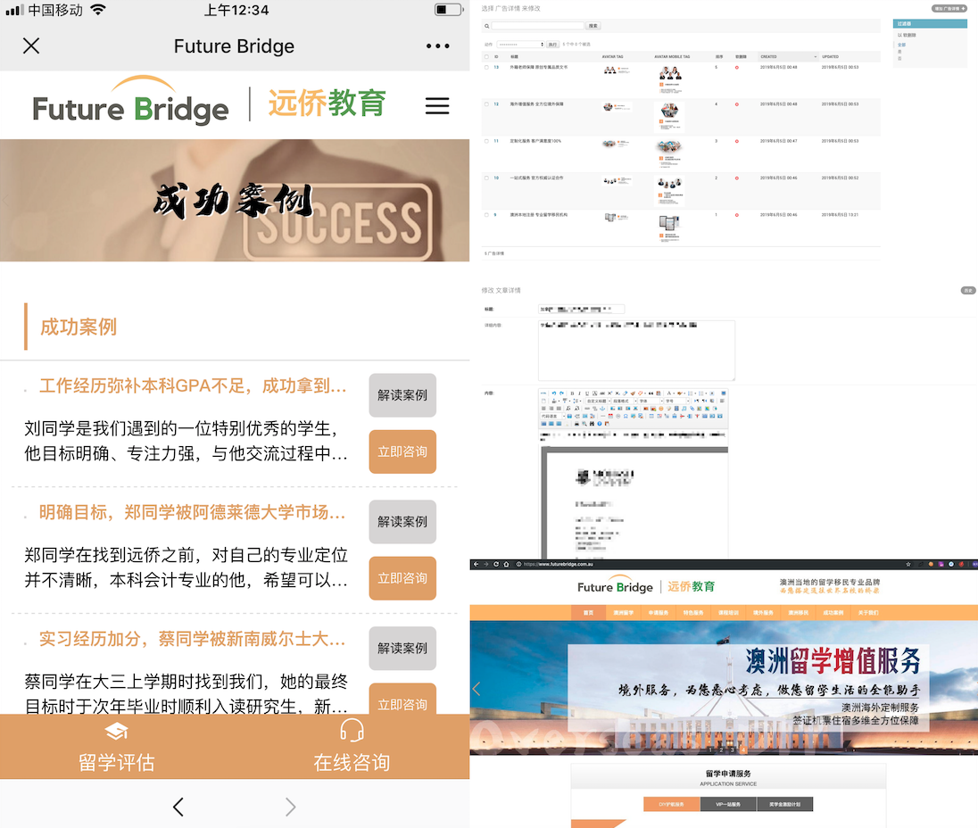This screenshot has height=828, width=978.
Task: Open 成功案例 in the website navigation bar
Action: (833, 613)
